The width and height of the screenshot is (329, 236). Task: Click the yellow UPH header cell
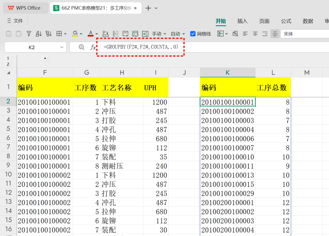pyautogui.click(x=156, y=87)
